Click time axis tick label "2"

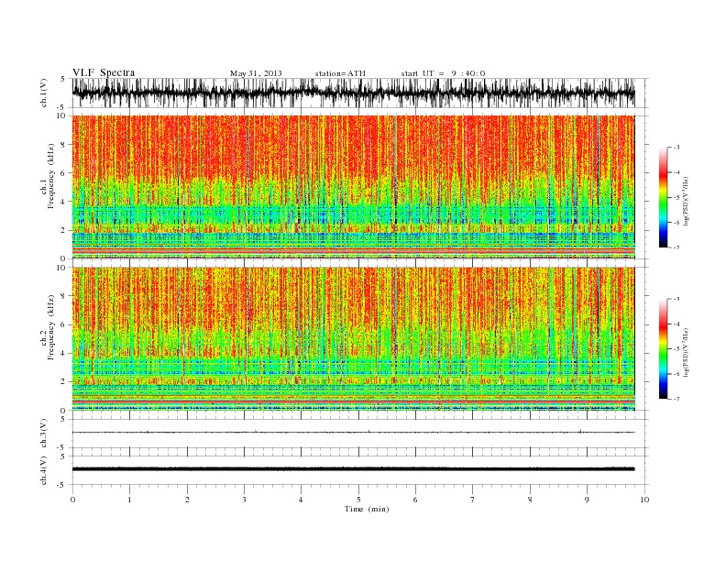(187, 500)
